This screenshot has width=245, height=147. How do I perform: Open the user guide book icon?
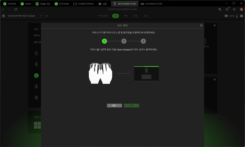click(x=226, y=16)
